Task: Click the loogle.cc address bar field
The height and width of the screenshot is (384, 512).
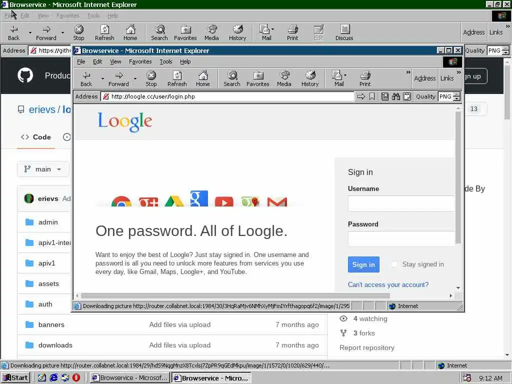Action: pos(227,96)
